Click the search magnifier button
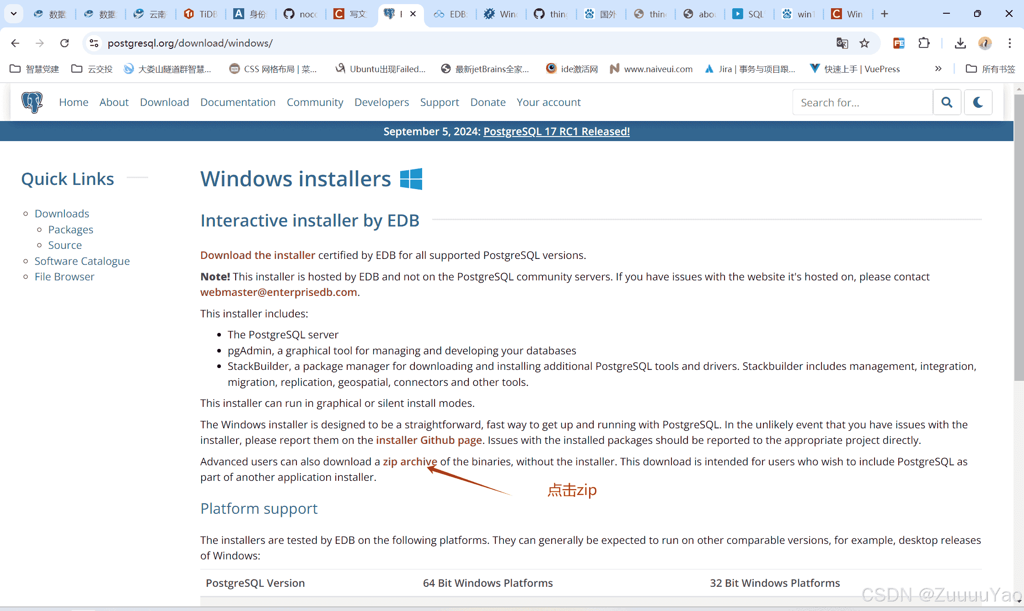Image resolution: width=1024 pixels, height=611 pixels. click(947, 102)
